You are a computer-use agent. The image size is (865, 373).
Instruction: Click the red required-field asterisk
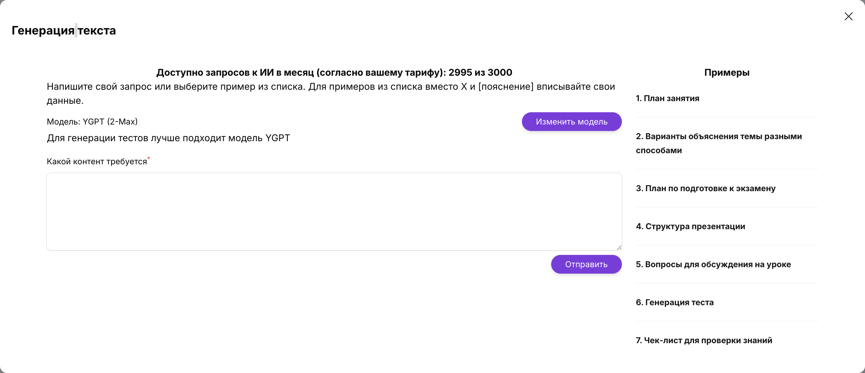[149, 158]
